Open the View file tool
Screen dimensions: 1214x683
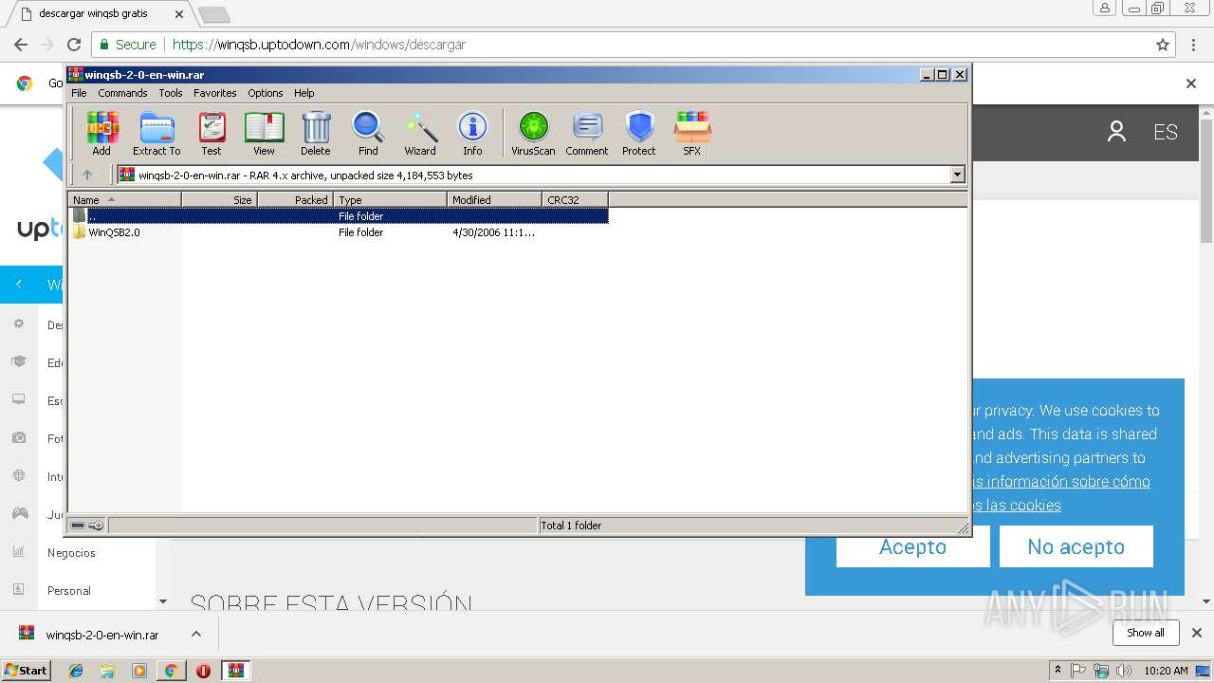pos(264,133)
